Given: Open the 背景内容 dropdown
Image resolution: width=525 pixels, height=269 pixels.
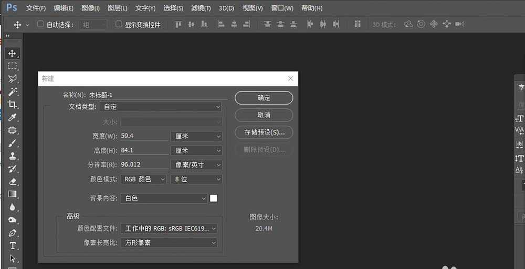Looking at the screenshot, I should [x=163, y=198].
